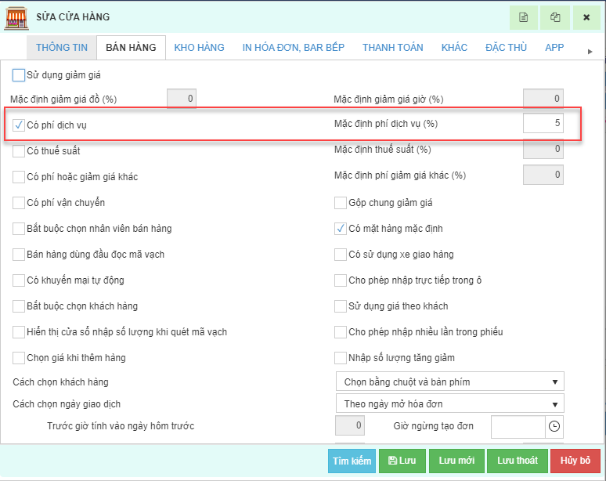Image resolution: width=606 pixels, height=481 pixels.
Task: Uncheck the Có phí dịch vụ checkbox
Action: point(19,125)
